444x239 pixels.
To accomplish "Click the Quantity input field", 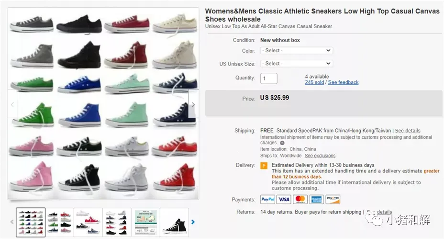I will point(269,78).
